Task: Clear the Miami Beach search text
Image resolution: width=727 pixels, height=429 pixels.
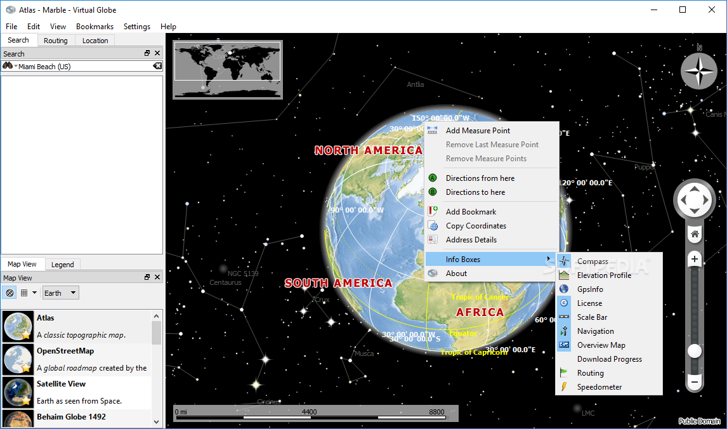Action: point(157,66)
